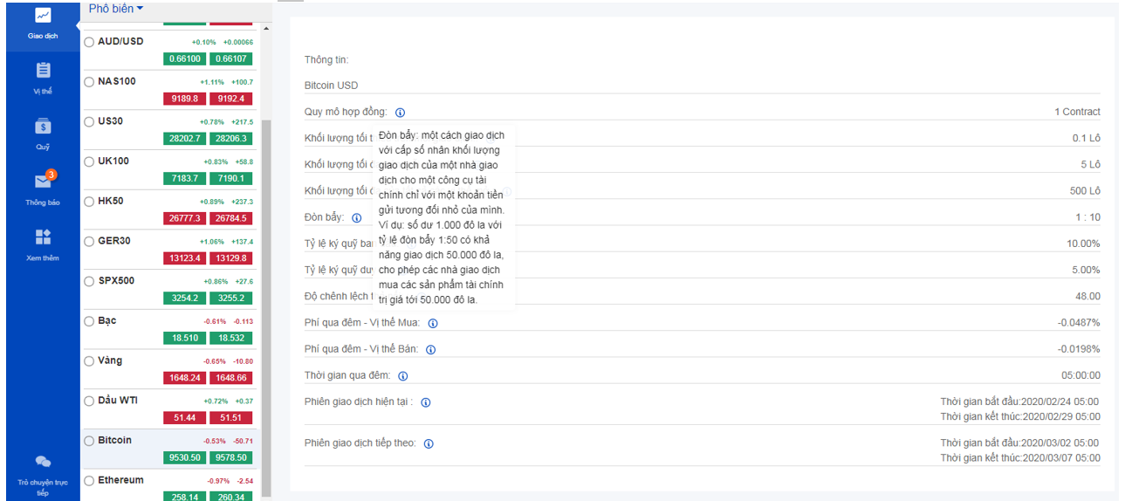The image size is (1132, 501).
Task: Select the GER30 radio button
Action: [x=89, y=241]
